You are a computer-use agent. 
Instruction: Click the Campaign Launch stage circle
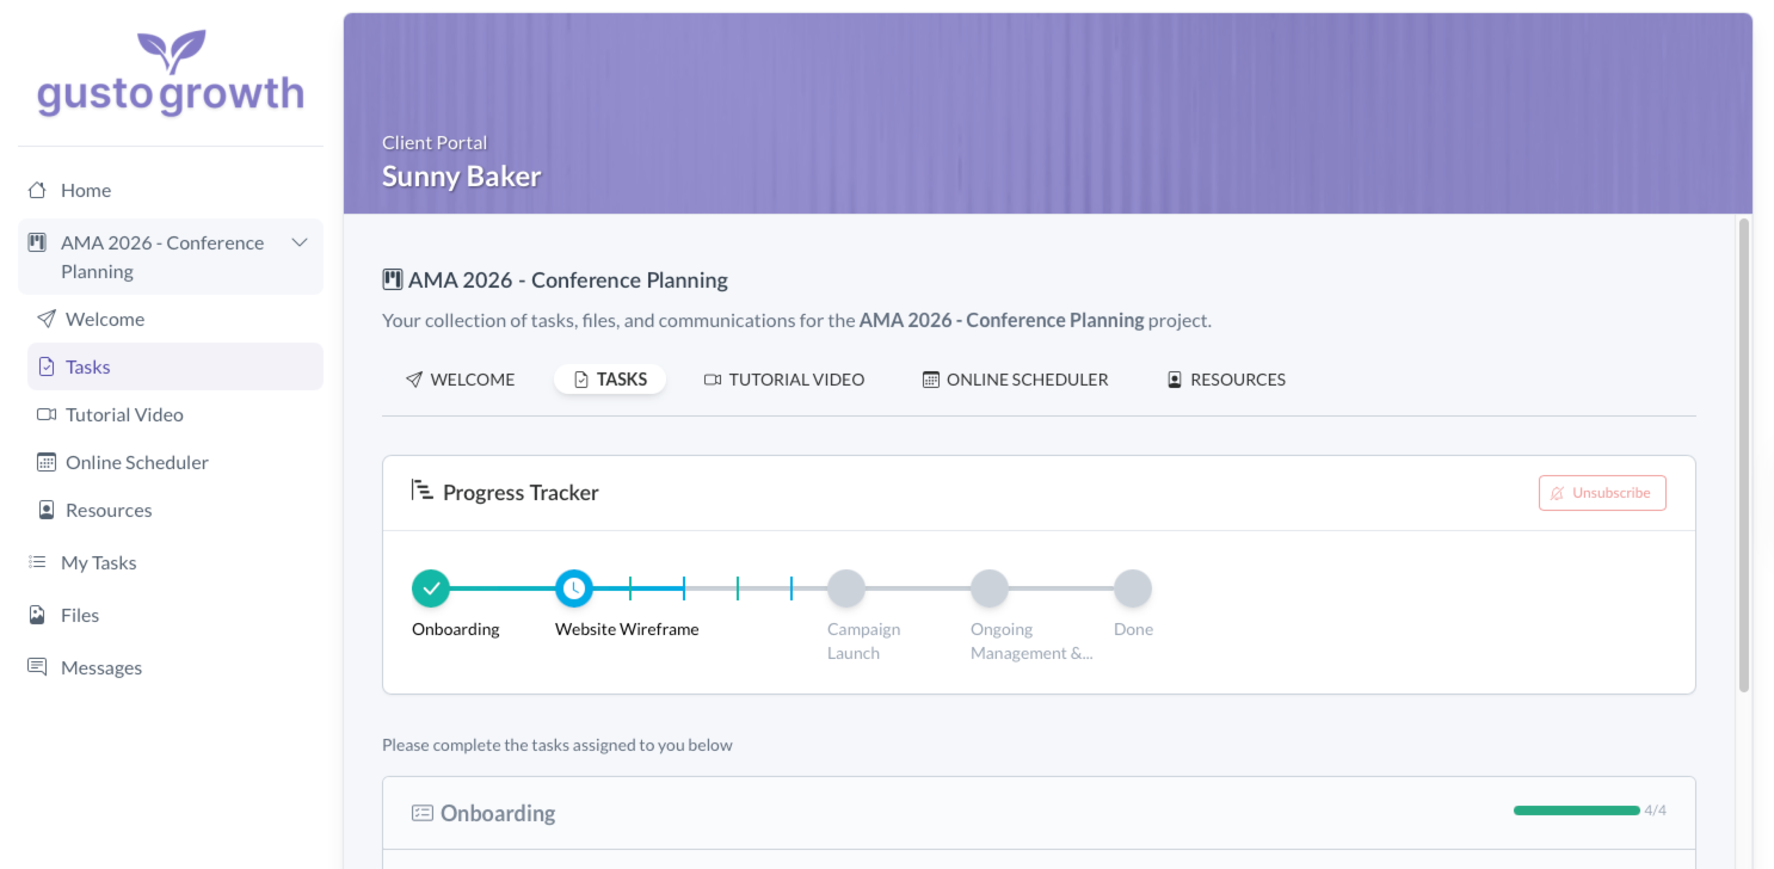click(x=846, y=588)
